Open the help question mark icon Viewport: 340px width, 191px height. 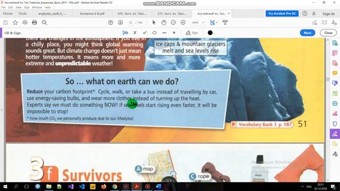tap(304, 13)
